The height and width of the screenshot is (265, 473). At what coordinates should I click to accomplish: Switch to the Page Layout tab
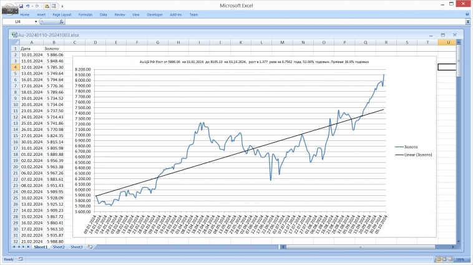62,14
